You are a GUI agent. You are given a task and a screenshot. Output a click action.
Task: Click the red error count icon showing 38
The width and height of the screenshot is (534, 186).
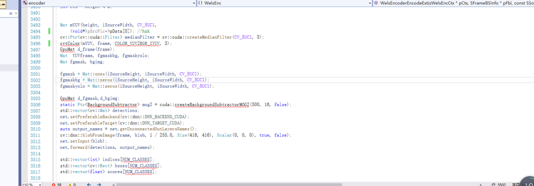[53, 184]
